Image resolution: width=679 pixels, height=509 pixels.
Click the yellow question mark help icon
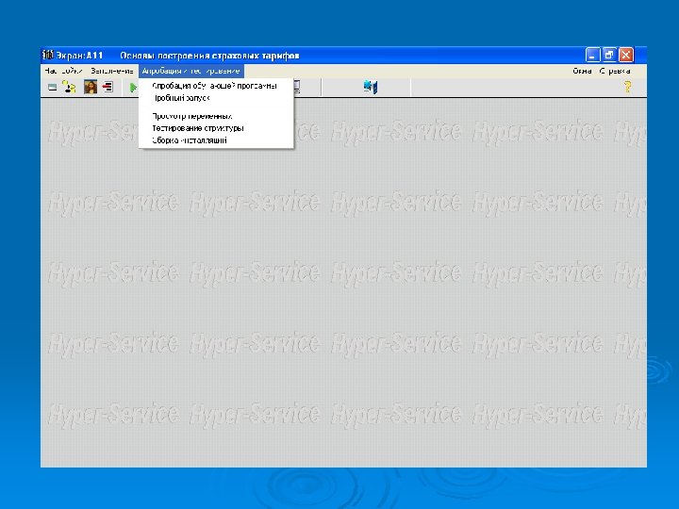627,87
